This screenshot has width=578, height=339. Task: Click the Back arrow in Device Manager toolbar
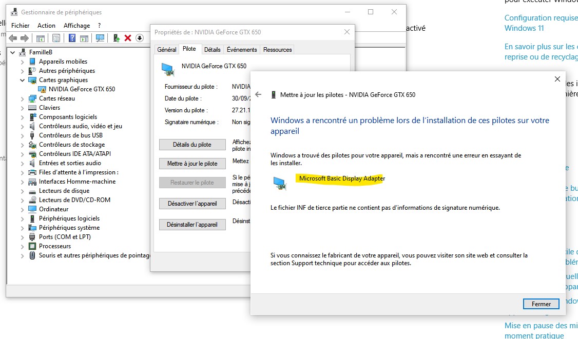point(13,38)
